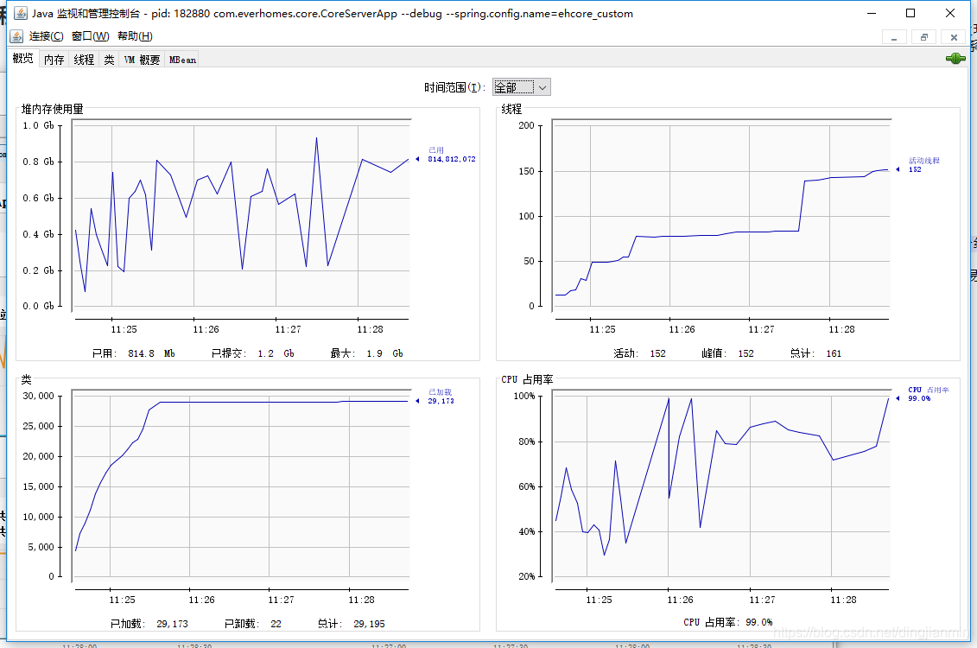
Task: Click the CPU 占用率 marker arrow
Action: tap(898, 398)
